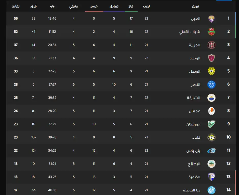The height and width of the screenshot is (195, 239).
Task: Click the خسر column header
Action: click(94, 6)
